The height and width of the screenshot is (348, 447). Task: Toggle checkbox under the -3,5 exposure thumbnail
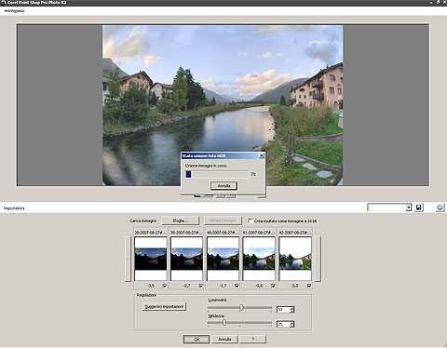[x=164, y=286]
